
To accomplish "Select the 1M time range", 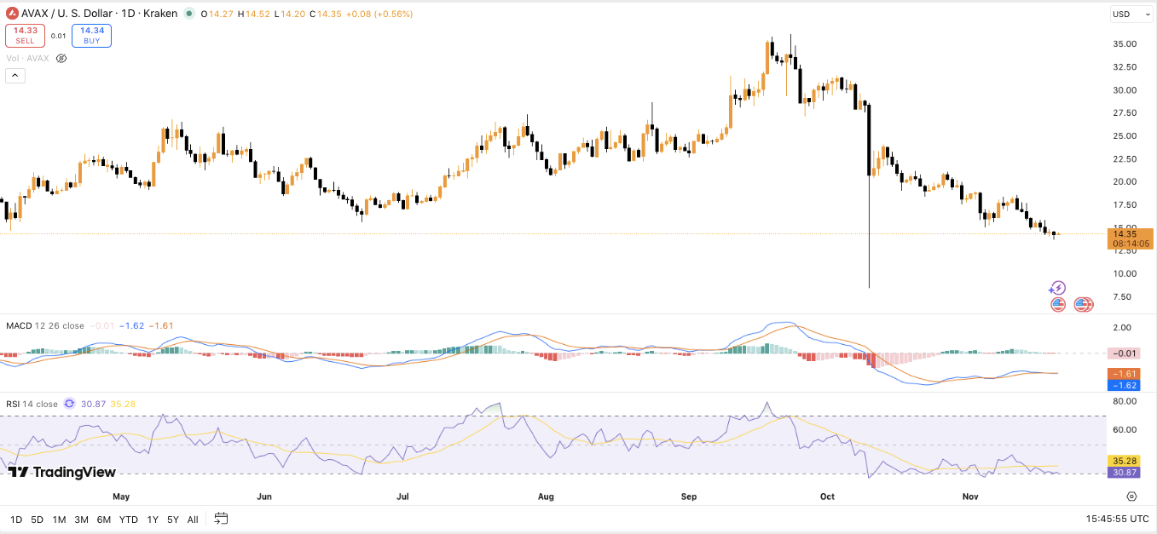I will (x=59, y=520).
